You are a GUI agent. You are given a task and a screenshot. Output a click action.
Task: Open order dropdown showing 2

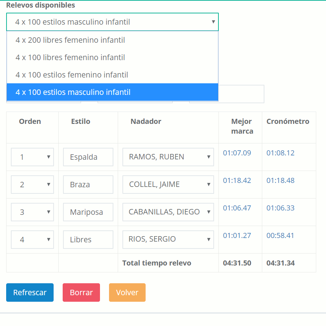pos(33,184)
